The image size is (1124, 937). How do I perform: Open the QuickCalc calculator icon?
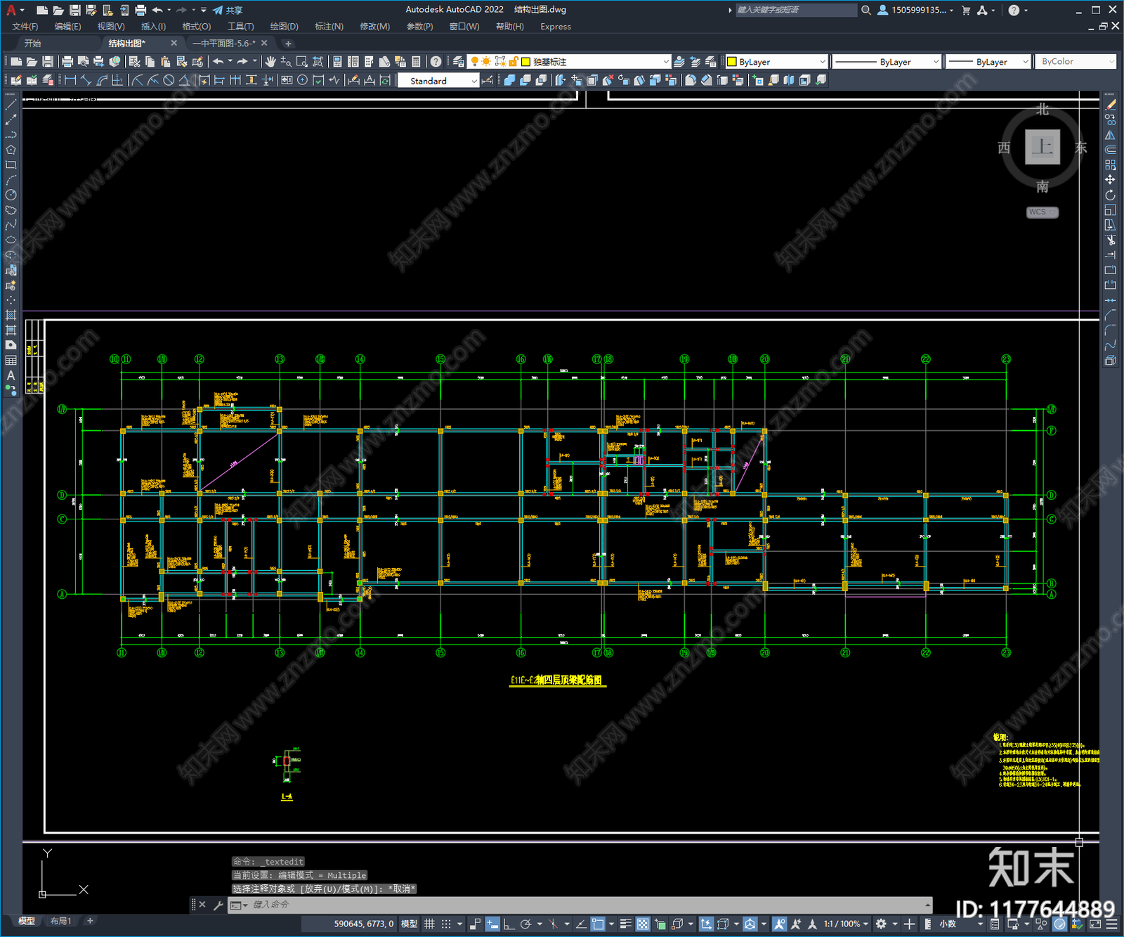click(416, 62)
